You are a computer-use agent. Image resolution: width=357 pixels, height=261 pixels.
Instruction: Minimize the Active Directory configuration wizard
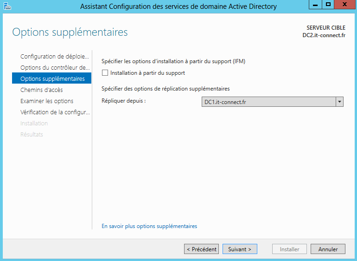coord(316,5)
